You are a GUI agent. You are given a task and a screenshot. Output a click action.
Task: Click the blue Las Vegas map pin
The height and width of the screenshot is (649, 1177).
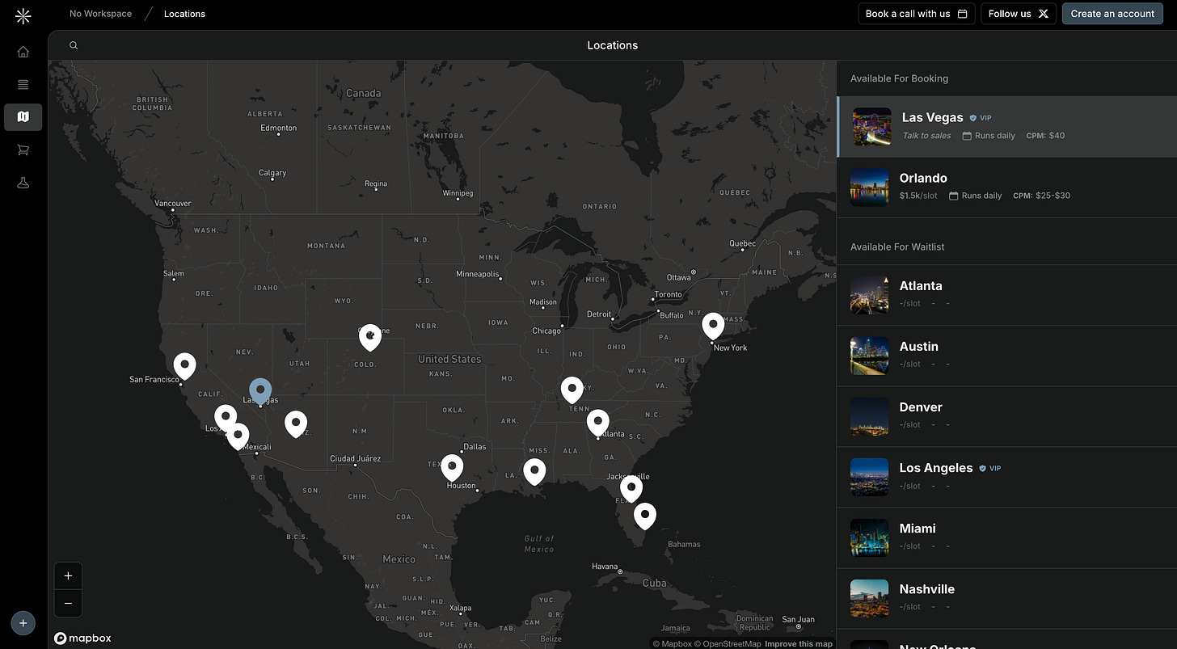click(260, 392)
